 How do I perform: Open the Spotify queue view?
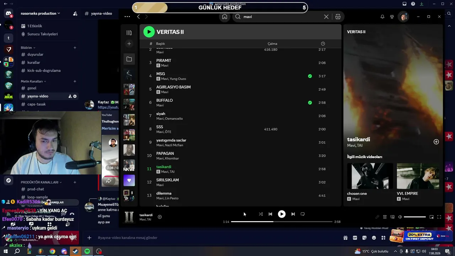pos(385,217)
